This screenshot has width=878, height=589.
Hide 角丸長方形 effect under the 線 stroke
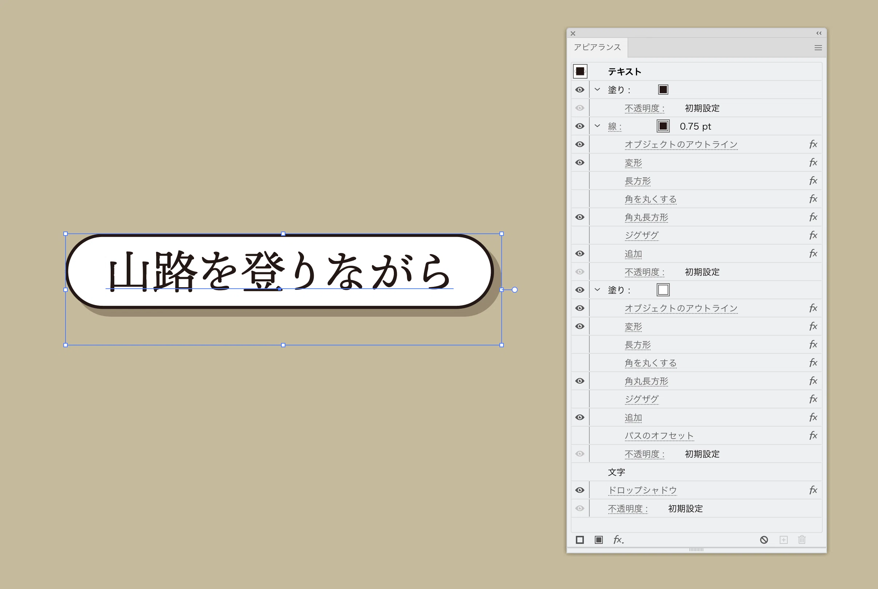580,217
